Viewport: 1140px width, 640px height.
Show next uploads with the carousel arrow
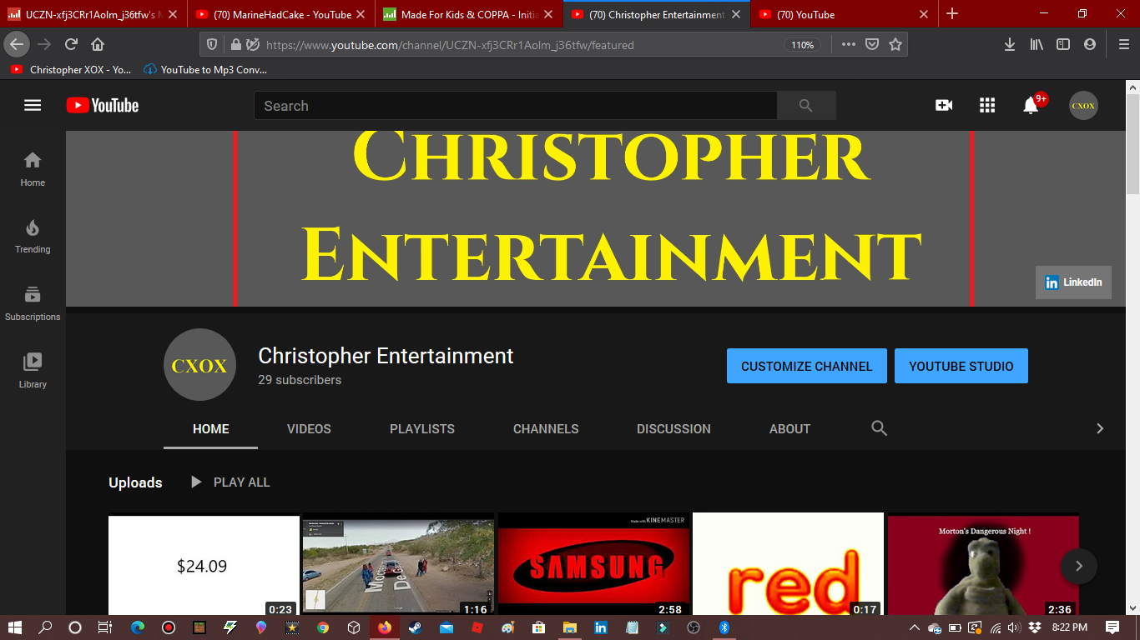click(x=1078, y=566)
